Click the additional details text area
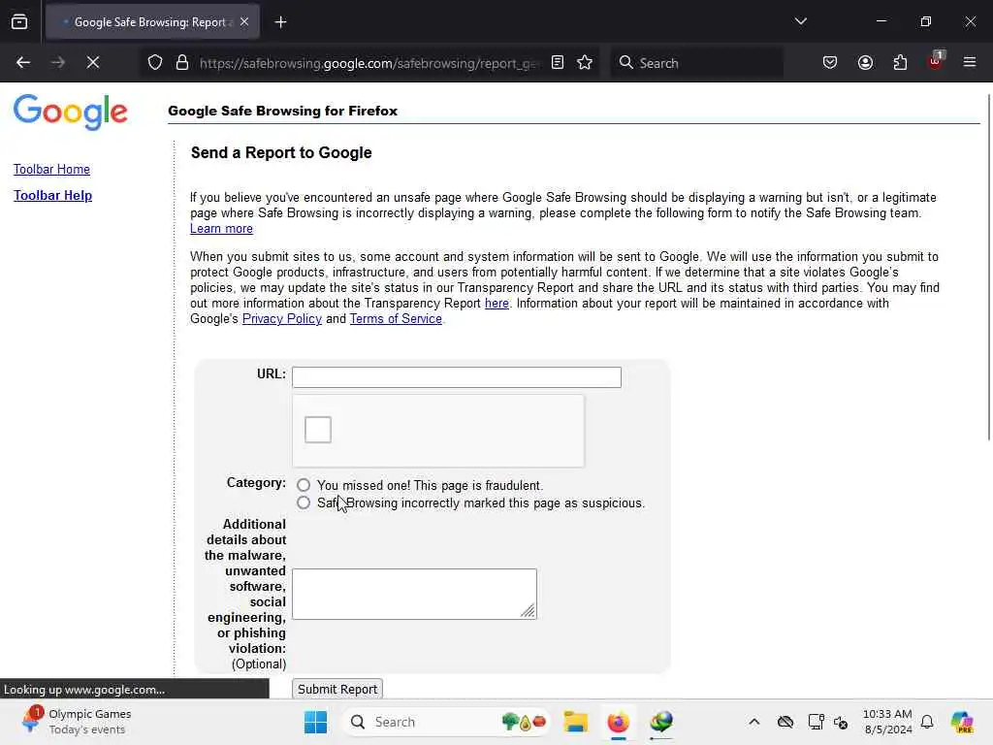The height and width of the screenshot is (745, 993). [414, 594]
